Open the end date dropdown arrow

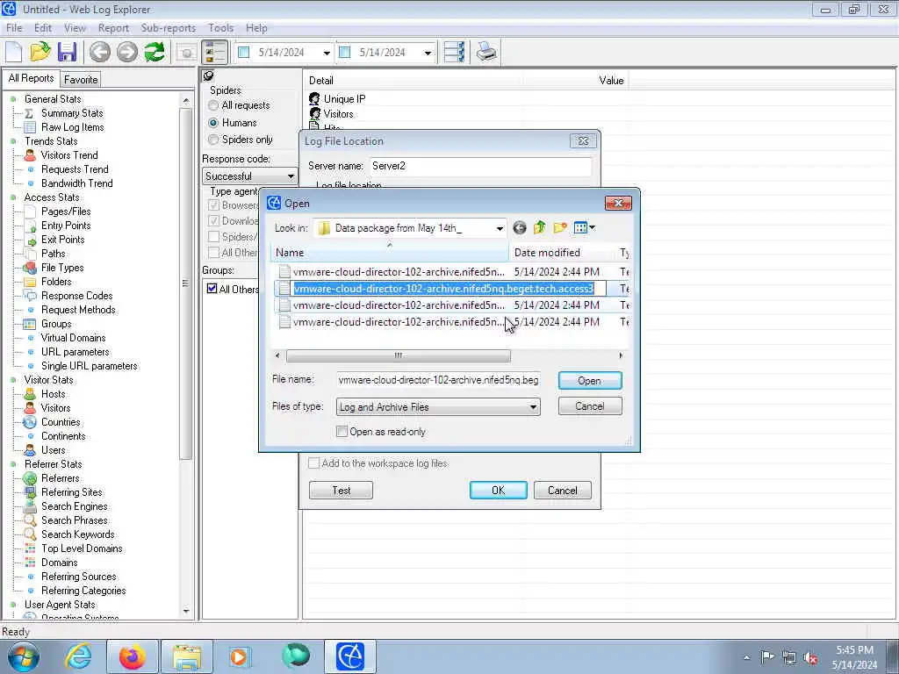point(428,53)
